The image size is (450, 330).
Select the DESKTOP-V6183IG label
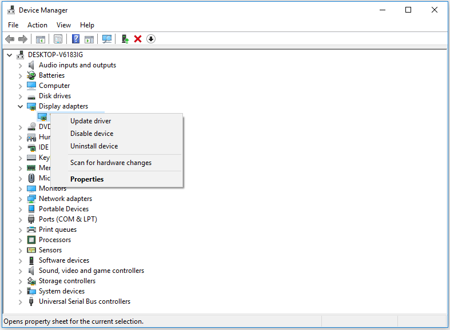[x=55, y=55]
